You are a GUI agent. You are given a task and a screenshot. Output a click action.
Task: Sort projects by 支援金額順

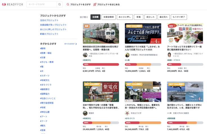(109, 17)
